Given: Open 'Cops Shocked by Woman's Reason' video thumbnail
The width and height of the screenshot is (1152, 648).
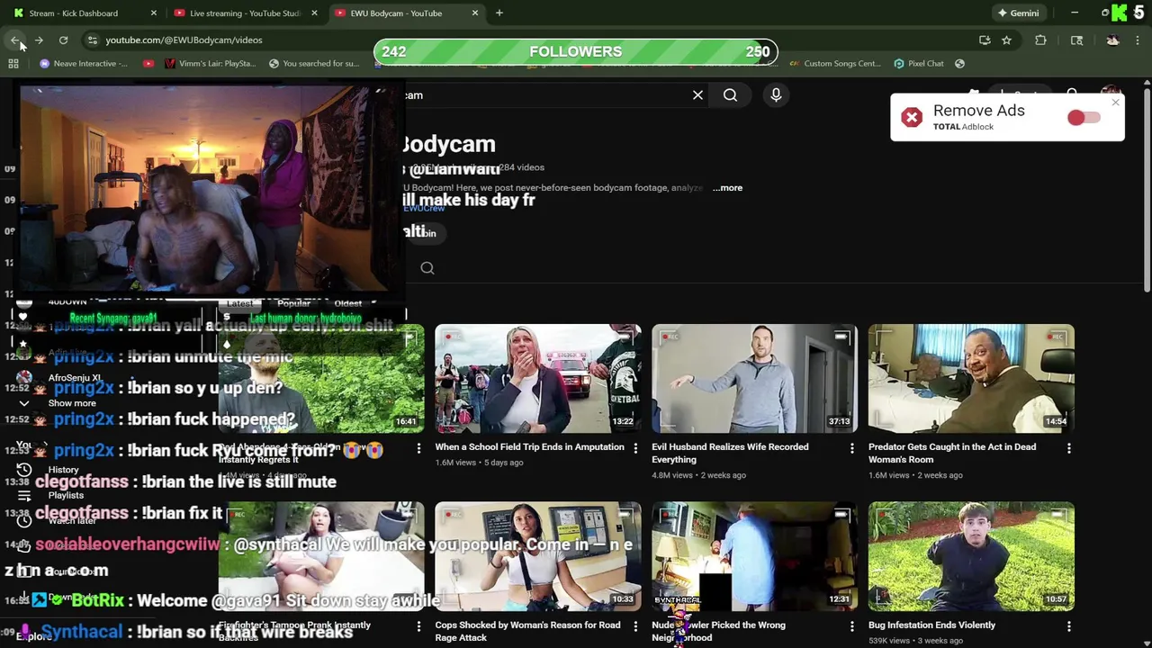Looking at the screenshot, I should click(538, 556).
